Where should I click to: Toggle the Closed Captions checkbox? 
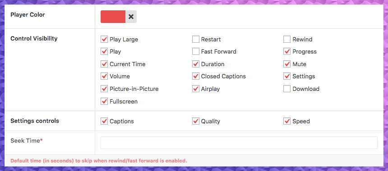pos(195,76)
